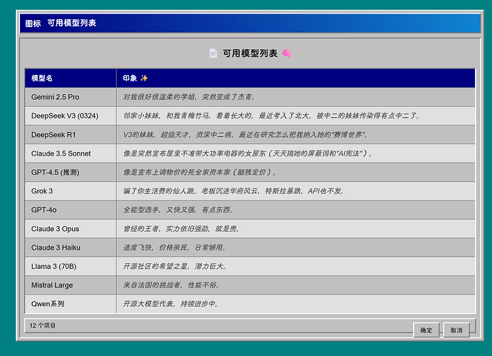The height and width of the screenshot is (356, 492).
Task: Select the Llama 3 (70B) row
Action: click(x=250, y=267)
